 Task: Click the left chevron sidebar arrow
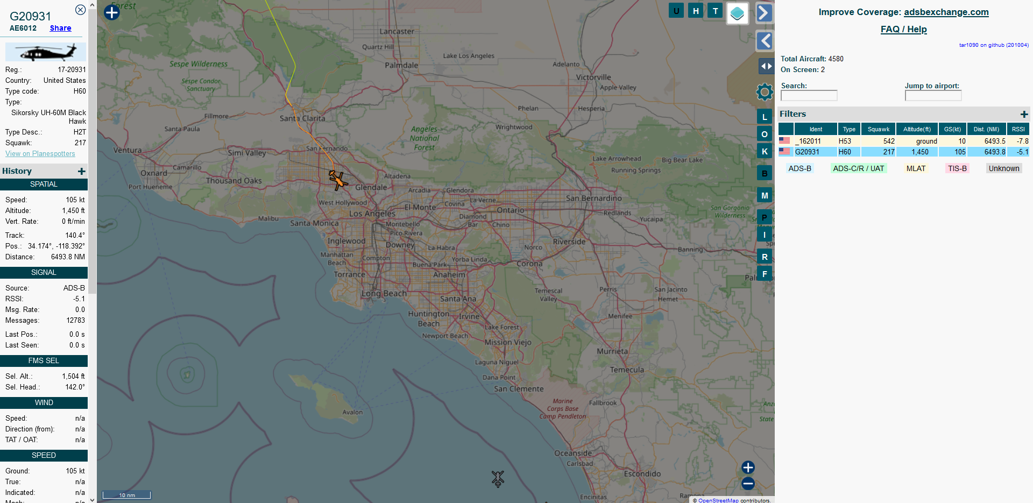[x=765, y=41]
